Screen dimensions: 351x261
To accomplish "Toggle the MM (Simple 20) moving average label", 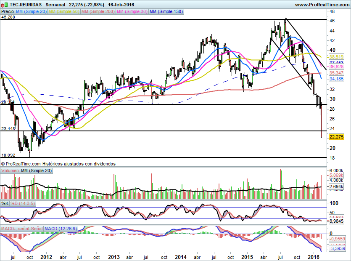I will [31, 12].
